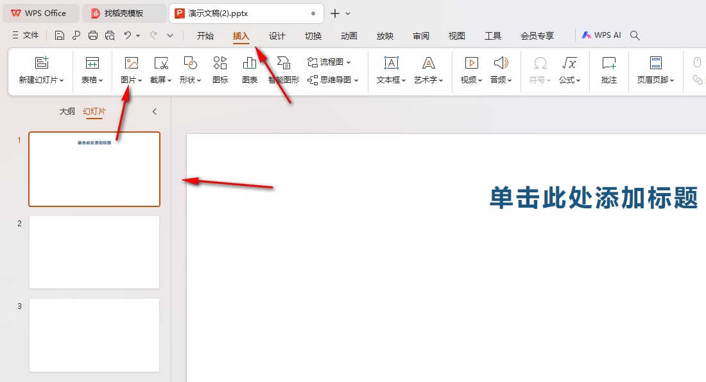Viewport: 706px width, 382px height.
Task: Click the 图片 picture icon
Action: pos(132,62)
